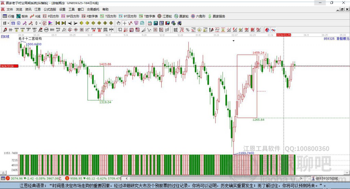Open the P数字表 number table
Image resolution: width=350 pixels, height=189 pixels.
(x=90, y=16)
